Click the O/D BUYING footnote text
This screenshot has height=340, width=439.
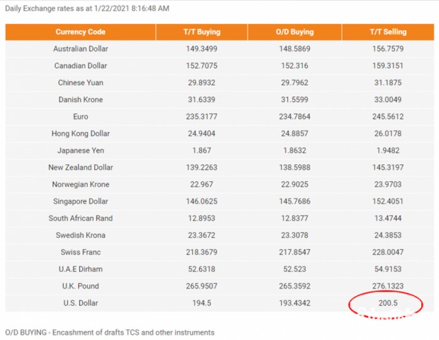[x=110, y=332]
